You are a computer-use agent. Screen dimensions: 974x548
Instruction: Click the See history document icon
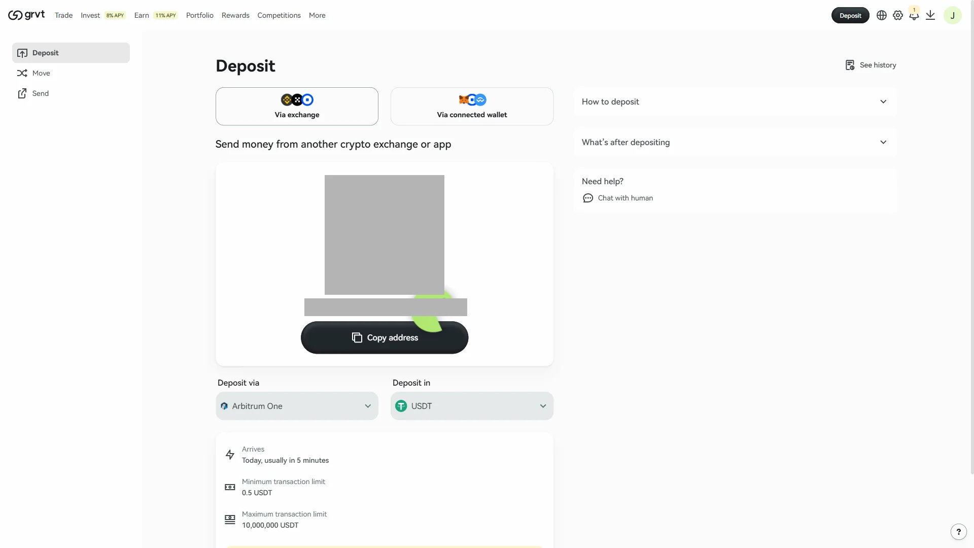(x=850, y=65)
